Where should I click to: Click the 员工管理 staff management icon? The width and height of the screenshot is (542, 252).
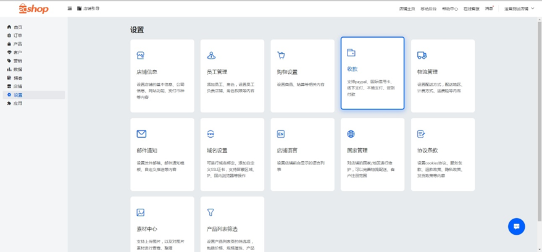point(211,56)
